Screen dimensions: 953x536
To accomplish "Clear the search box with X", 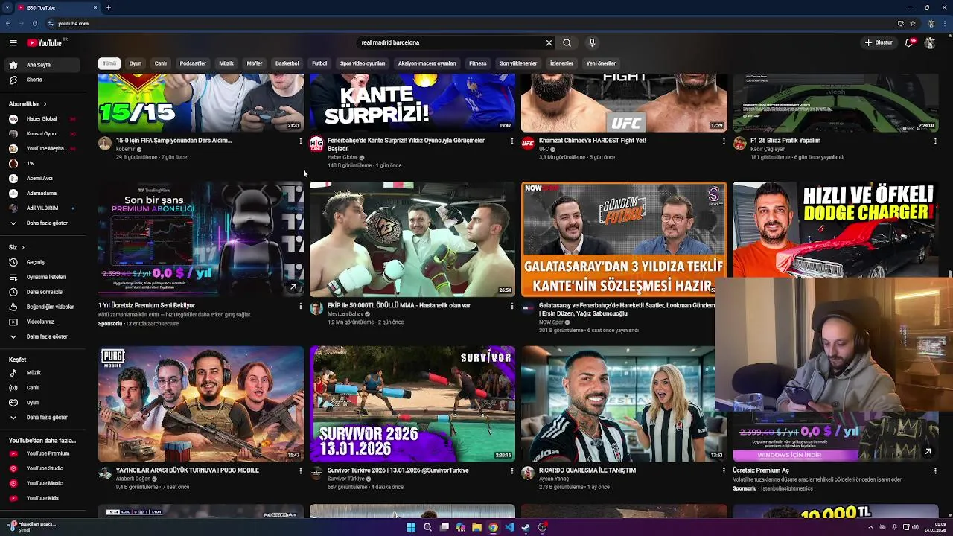I will click(549, 42).
